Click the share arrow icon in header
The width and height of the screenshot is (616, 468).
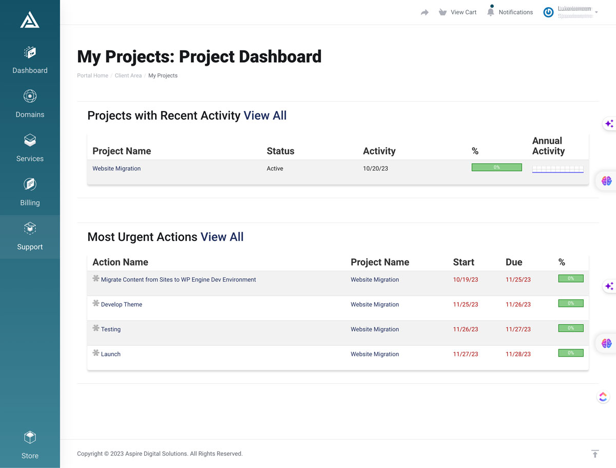coord(425,12)
